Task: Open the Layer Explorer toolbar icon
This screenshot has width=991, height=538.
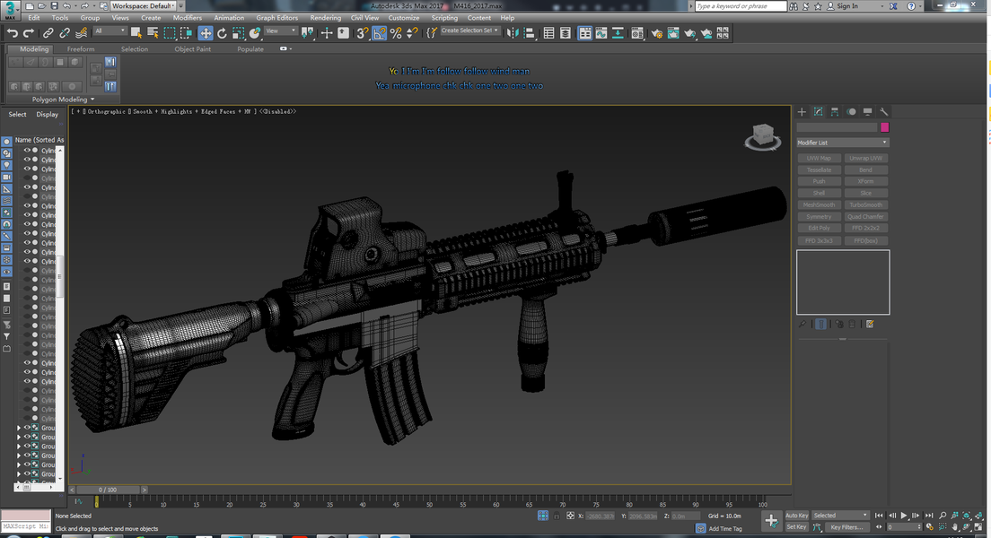Action: point(565,33)
